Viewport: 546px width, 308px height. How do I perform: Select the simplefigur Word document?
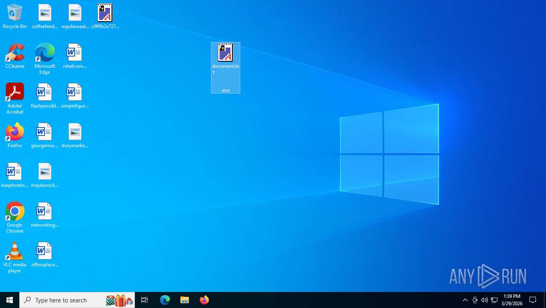[75, 96]
